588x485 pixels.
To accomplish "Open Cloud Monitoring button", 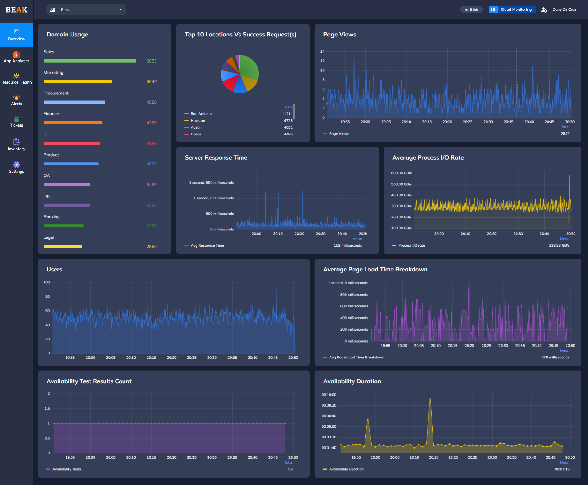I will tap(512, 9).
